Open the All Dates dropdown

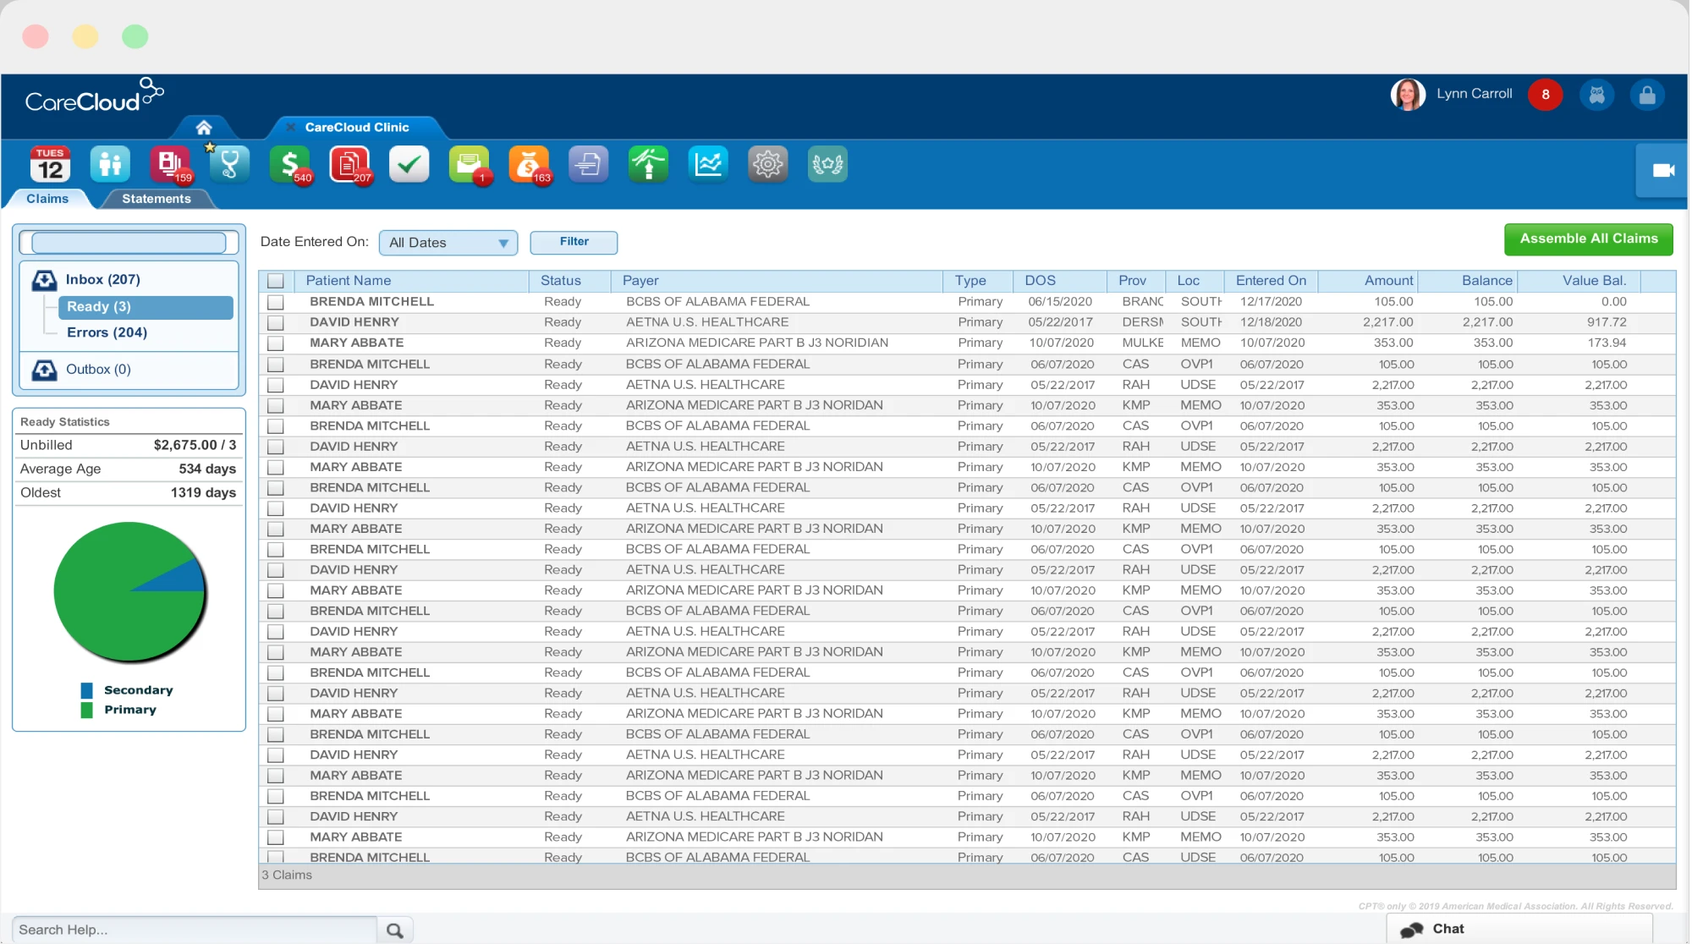pos(448,243)
